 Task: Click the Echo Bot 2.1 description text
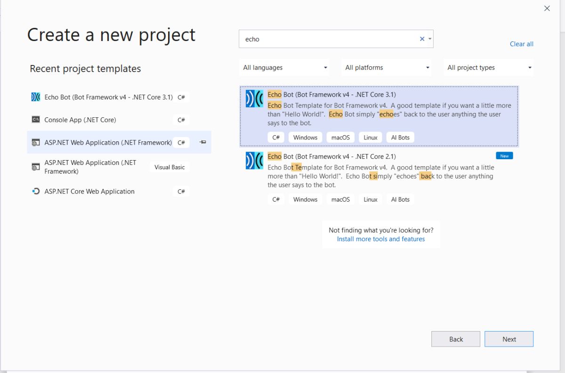pos(381,176)
